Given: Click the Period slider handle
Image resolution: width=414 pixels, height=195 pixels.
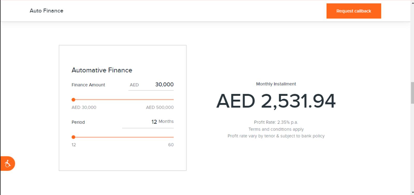Looking at the screenshot, I should (73, 137).
